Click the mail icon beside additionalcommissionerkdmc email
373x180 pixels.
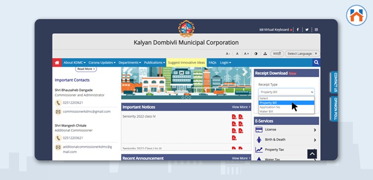58,147
